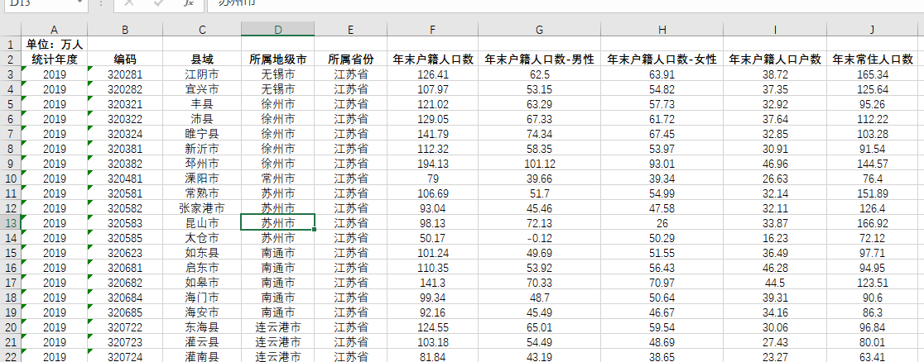Select the 江苏省 cell in 启东市 row
Screen dimensions: 924x362
pos(350,268)
